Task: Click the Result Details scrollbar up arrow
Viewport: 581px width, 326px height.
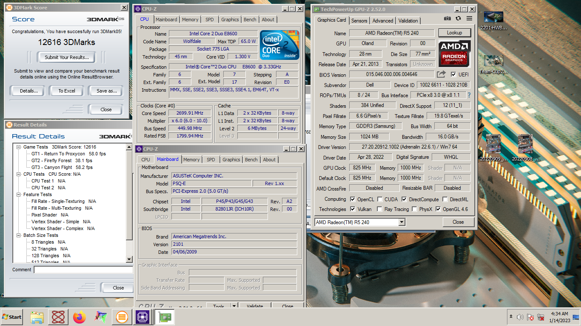Action: [x=130, y=147]
